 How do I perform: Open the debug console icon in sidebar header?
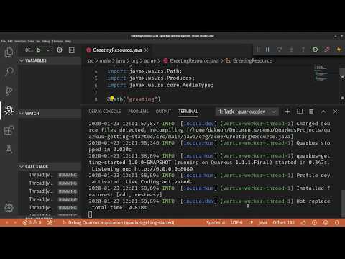tap(72, 50)
